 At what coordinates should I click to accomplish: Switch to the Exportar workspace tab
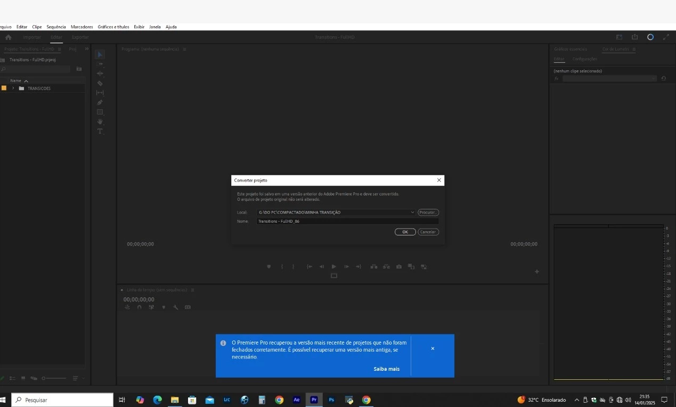(x=80, y=37)
